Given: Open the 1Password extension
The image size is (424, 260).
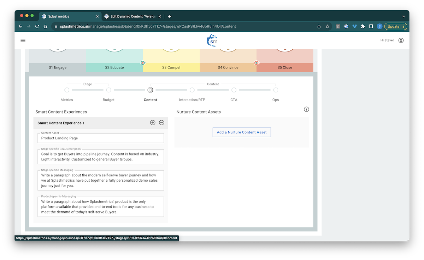Looking at the screenshot, I should 346,26.
